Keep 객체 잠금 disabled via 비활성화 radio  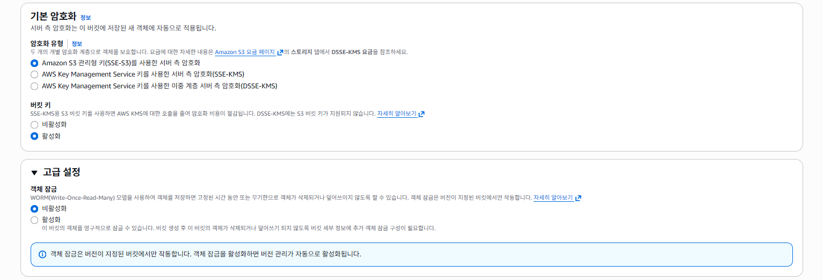pos(34,209)
